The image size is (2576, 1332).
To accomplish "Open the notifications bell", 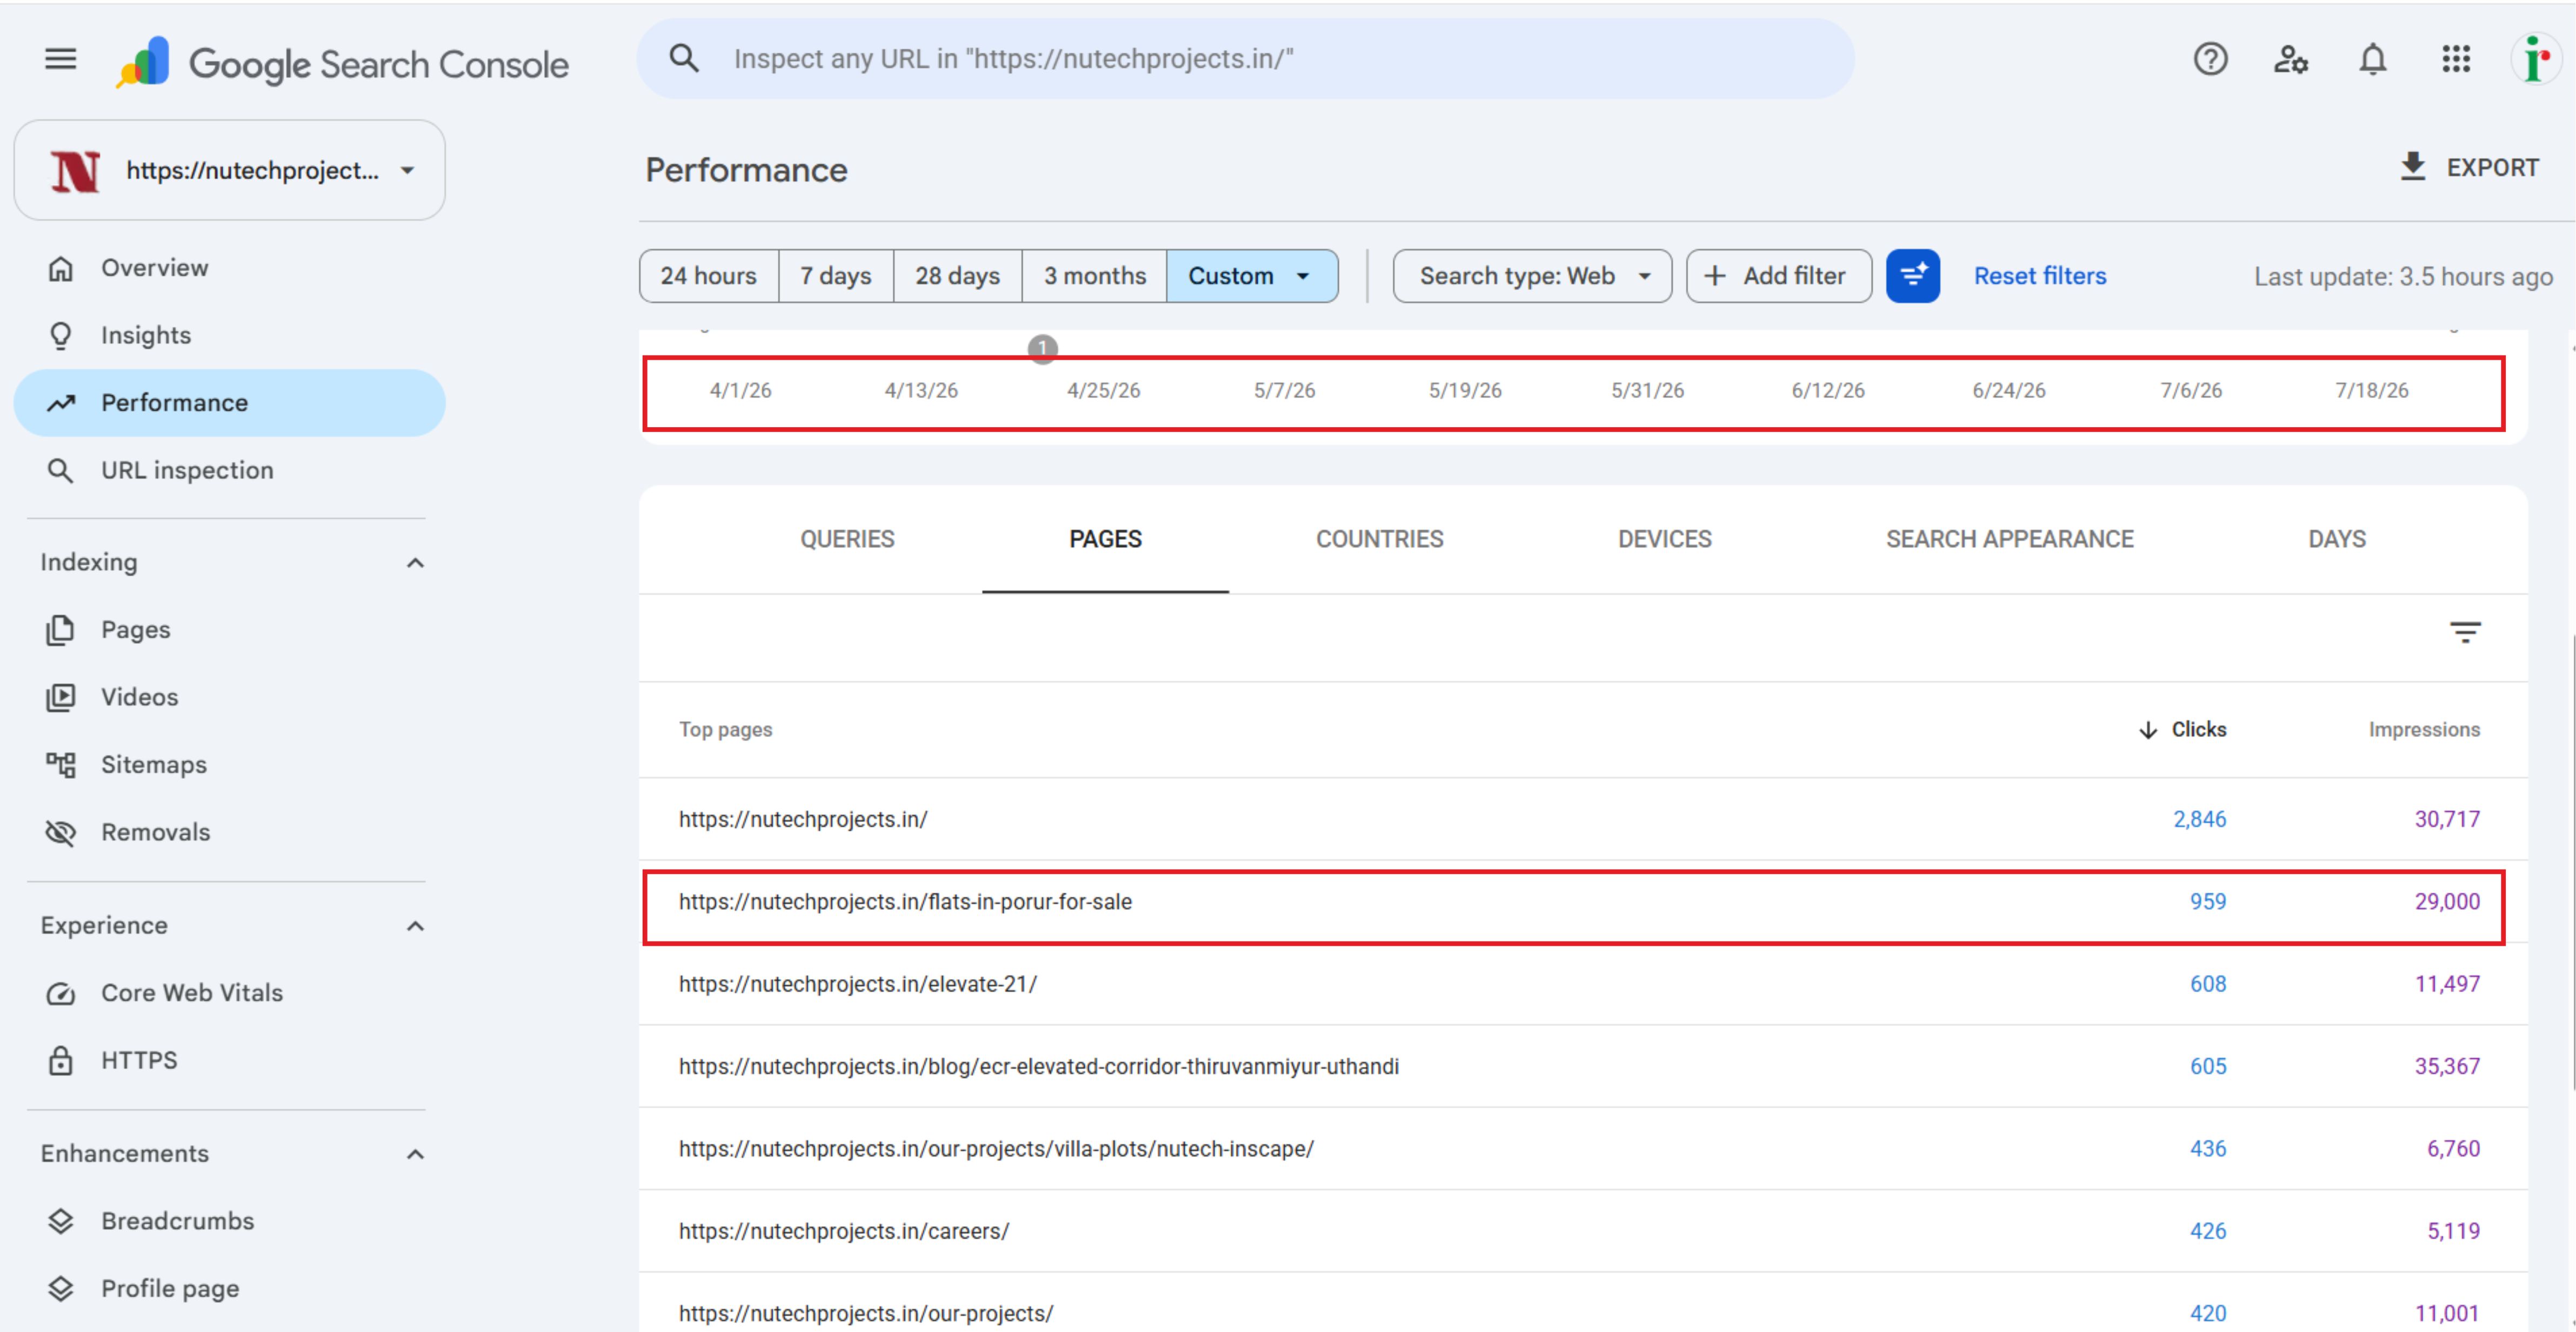I will (x=2373, y=60).
